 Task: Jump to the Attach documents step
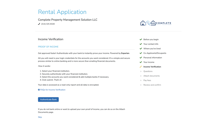151,76
